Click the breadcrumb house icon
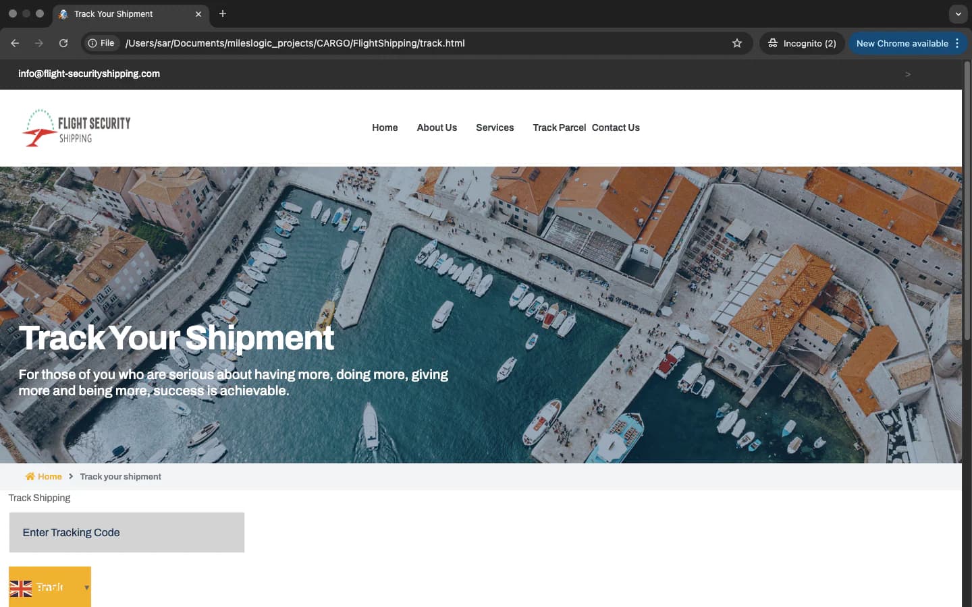The width and height of the screenshot is (972, 607). click(30, 476)
